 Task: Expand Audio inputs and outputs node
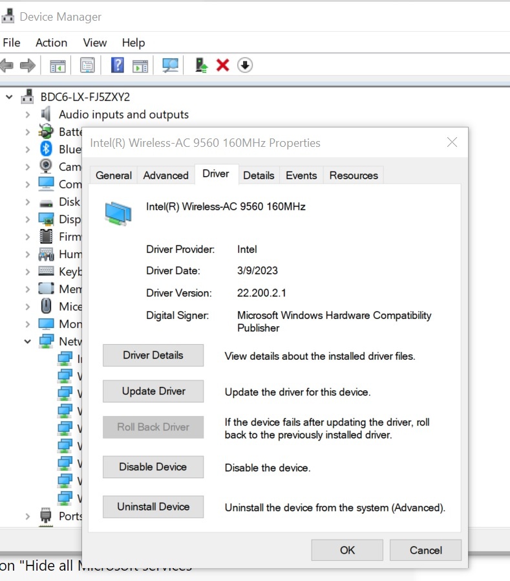tap(28, 115)
